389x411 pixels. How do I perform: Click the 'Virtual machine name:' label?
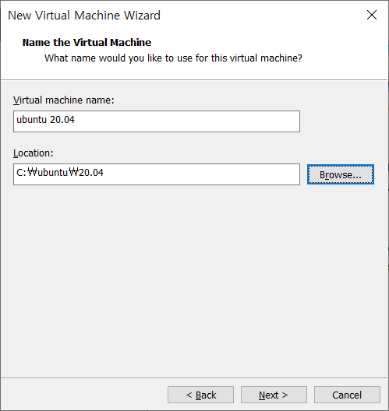(x=64, y=100)
